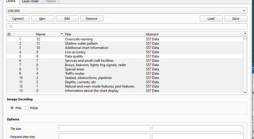This screenshot has width=254, height=139.
Task: Click the New connection button
Action: (x=42, y=19)
